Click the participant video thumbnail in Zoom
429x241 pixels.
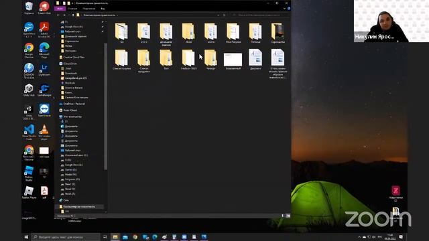point(391,21)
